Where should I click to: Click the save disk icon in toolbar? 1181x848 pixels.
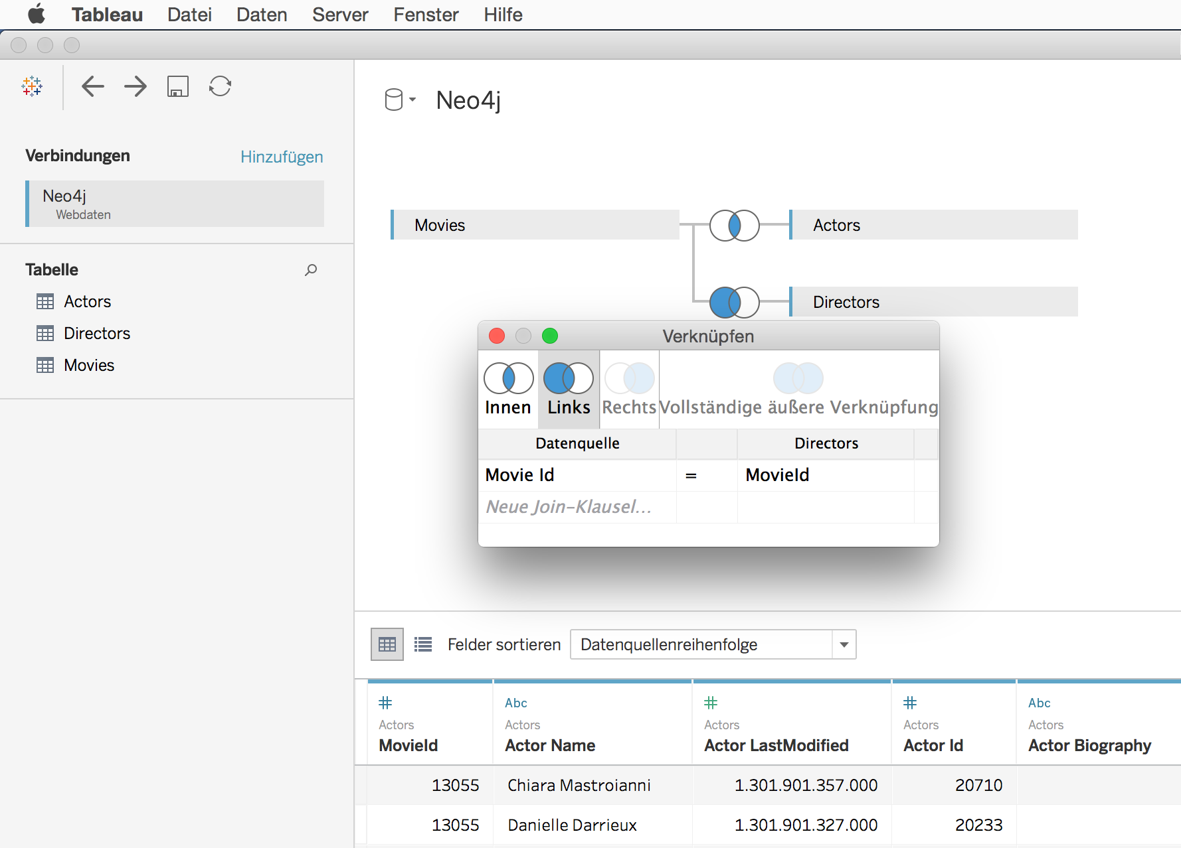pyautogui.click(x=178, y=86)
